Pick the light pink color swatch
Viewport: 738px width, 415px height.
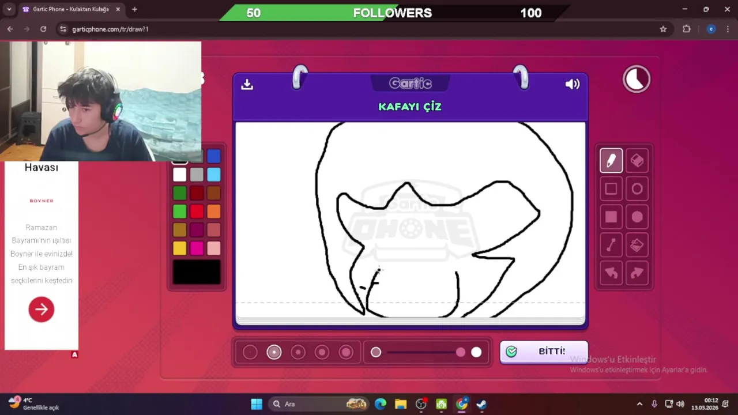tap(214, 248)
